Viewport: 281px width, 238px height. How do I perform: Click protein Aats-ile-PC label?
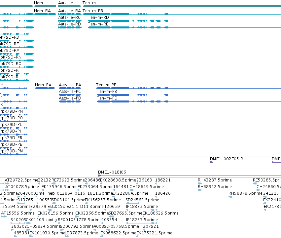[70, 92]
